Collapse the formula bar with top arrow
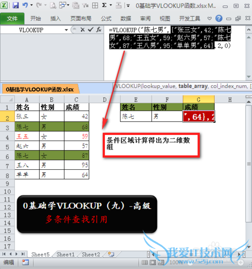 point(248,30)
